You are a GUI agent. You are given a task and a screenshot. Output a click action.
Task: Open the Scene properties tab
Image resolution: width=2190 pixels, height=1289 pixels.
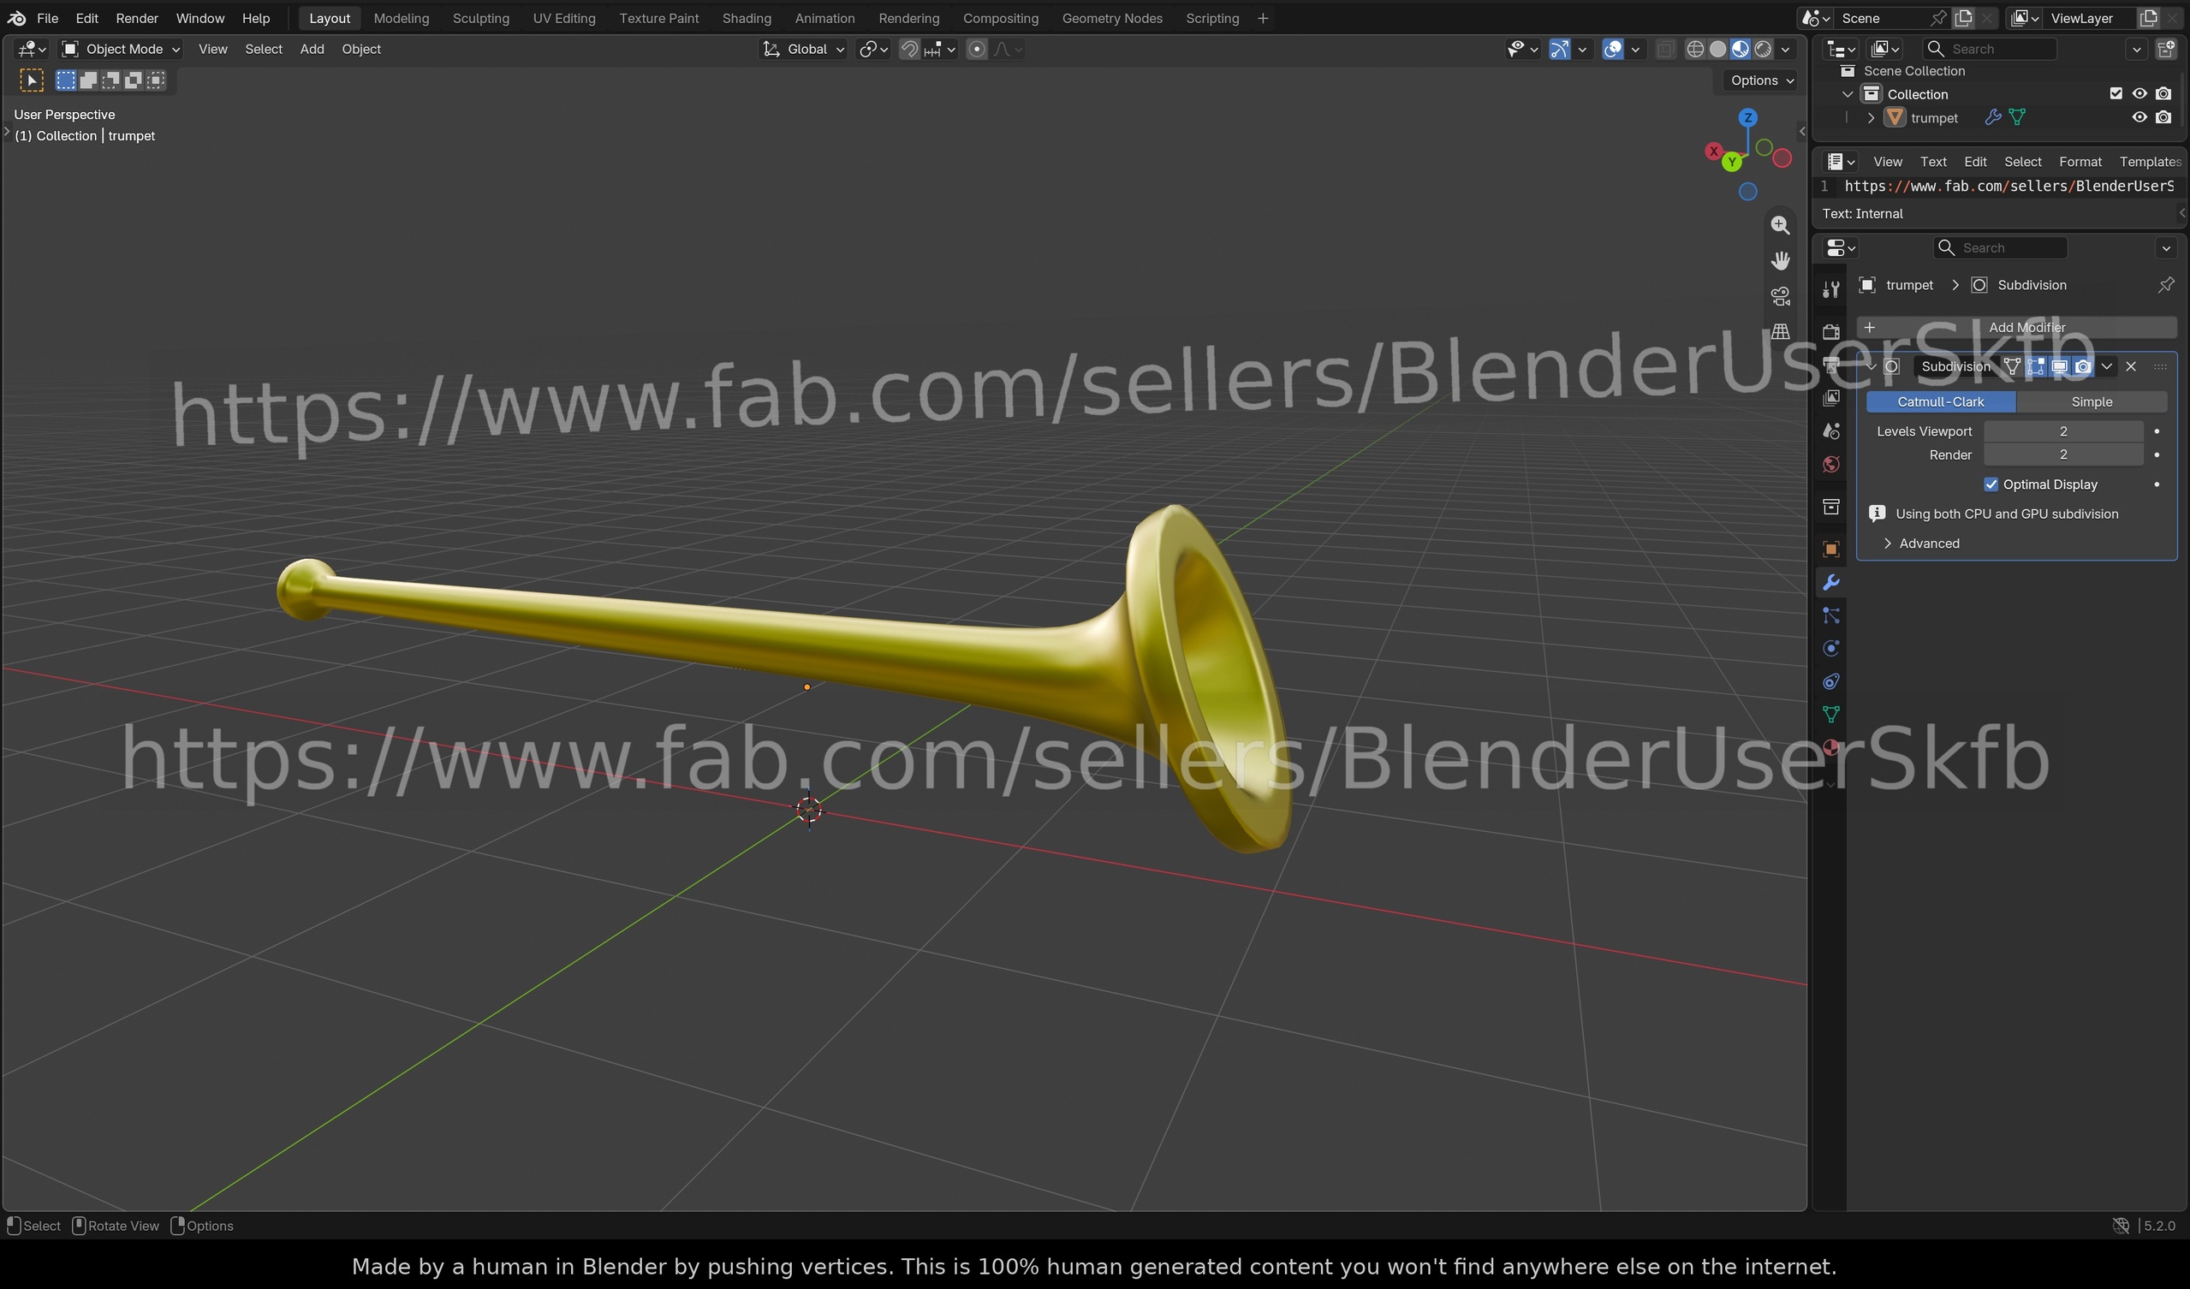click(1831, 431)
